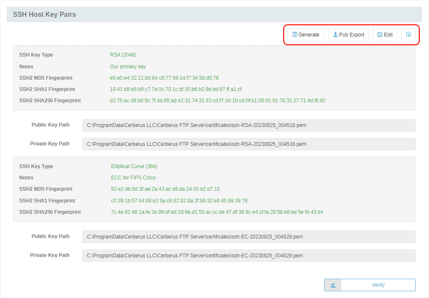Click the download icon on Pub Export
The height and width of the screenshot is (298, 429).
tap(335, 34)
